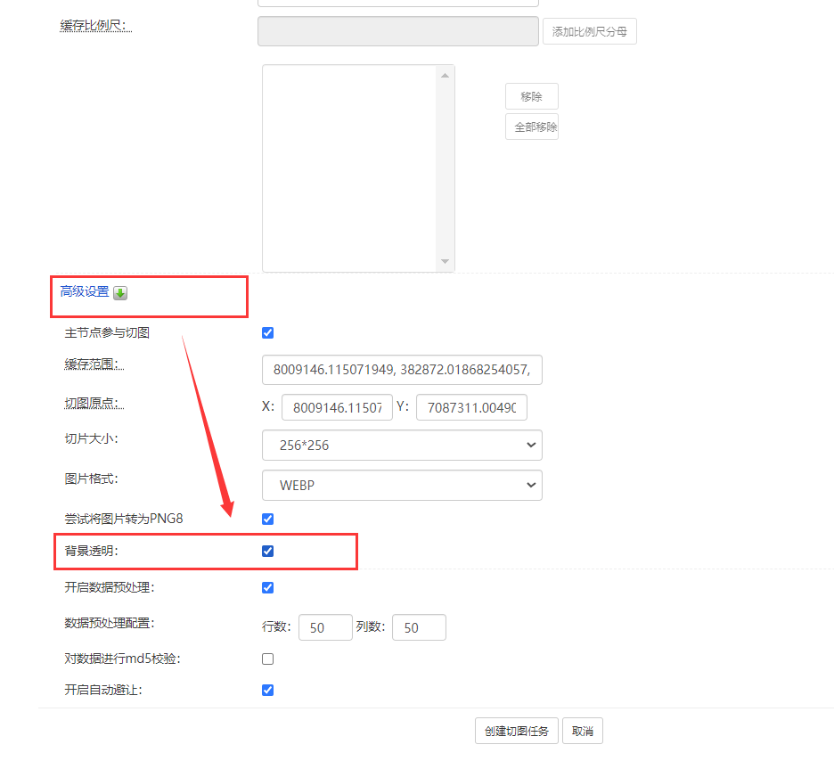Click the scale list scroll-up arrow
This screenshot has width=834, height=761.
point(446,76)
